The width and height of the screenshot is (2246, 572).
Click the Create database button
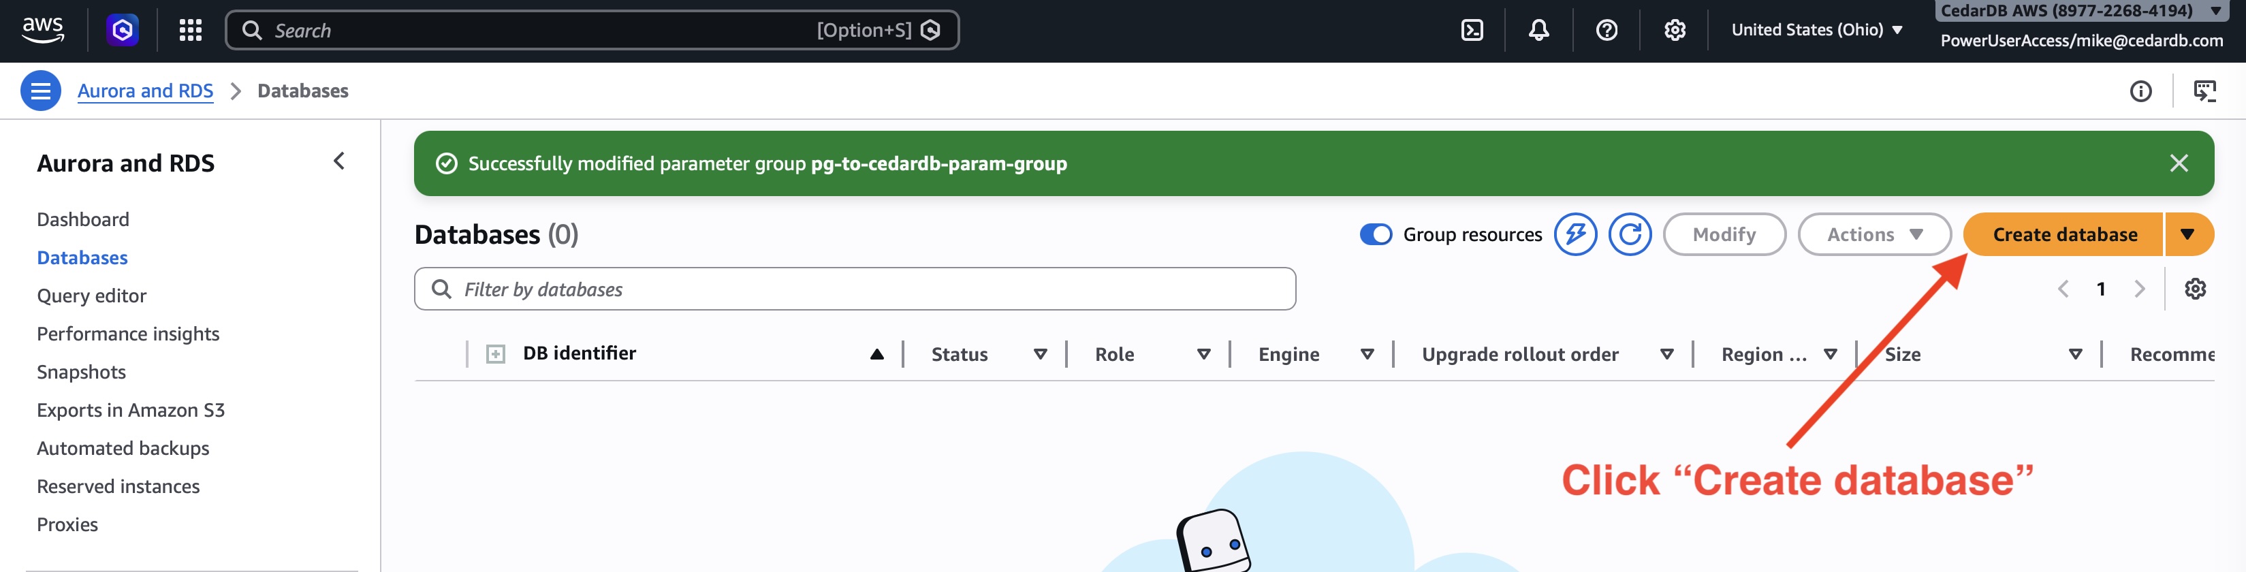[x=2063, y=234]
